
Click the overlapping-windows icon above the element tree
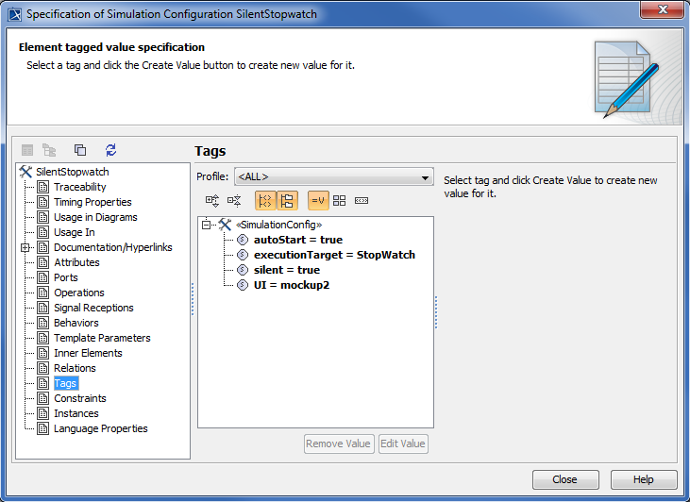tap(80, 150)
